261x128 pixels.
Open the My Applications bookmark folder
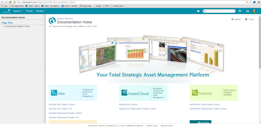[16, 6]
